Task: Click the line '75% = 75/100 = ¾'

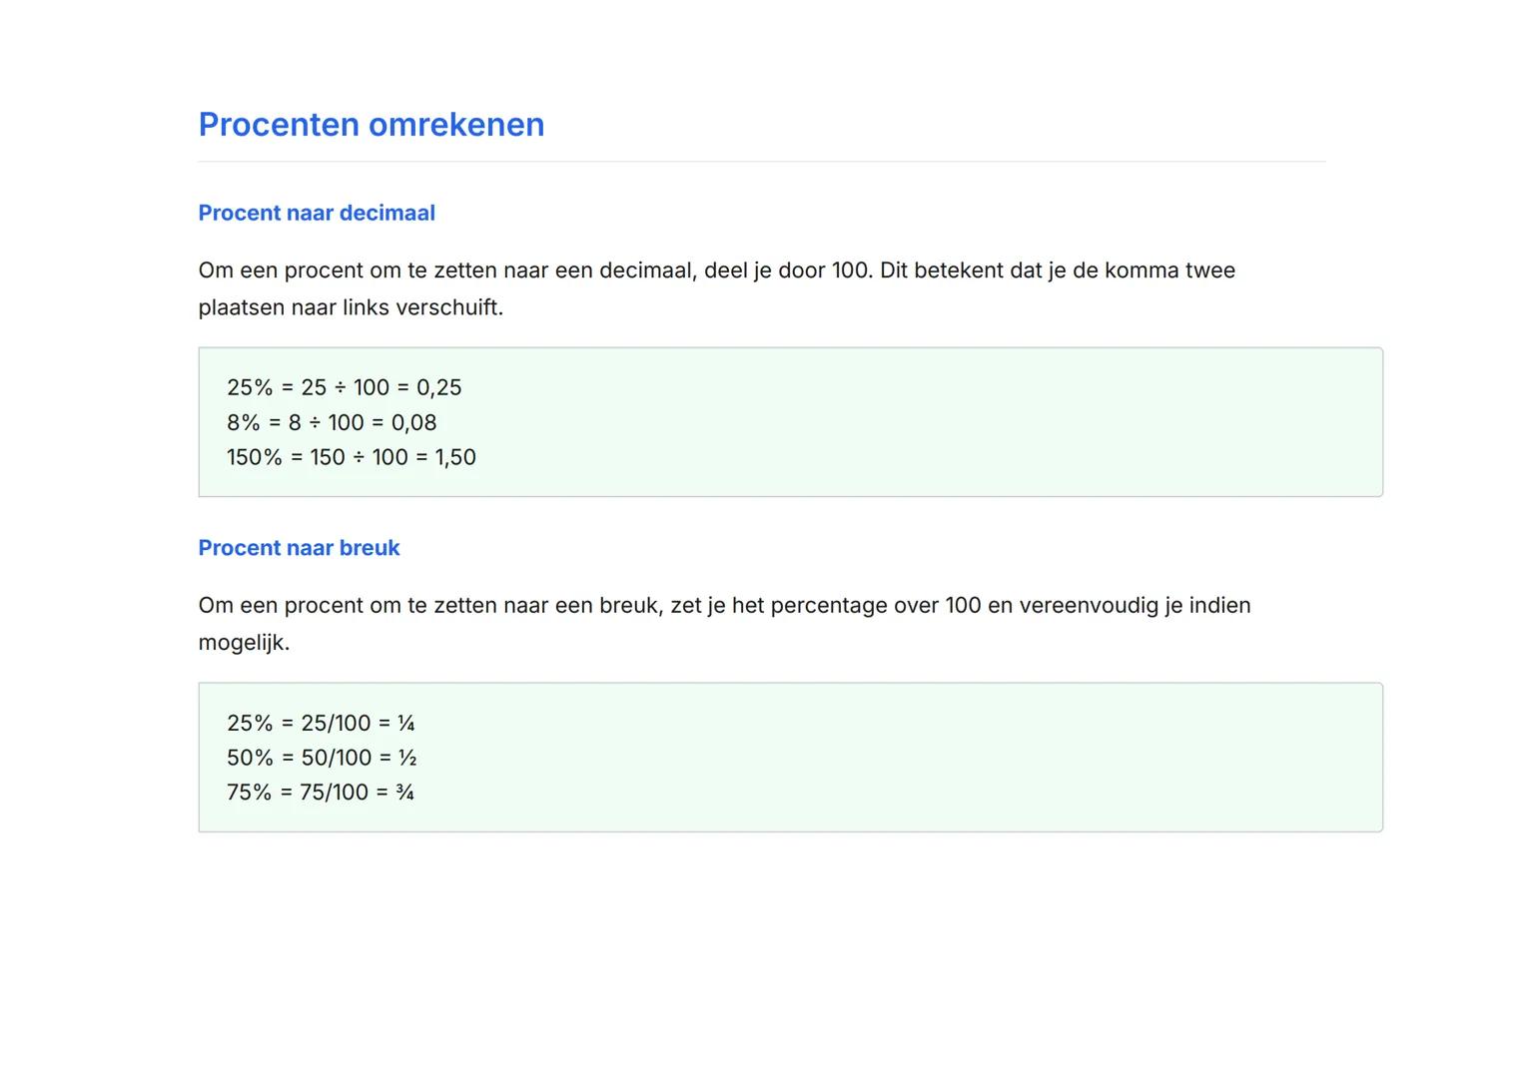Action: tap(321, 793)
